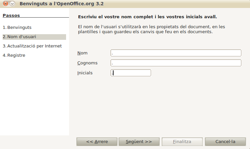
Task: Continue with the Següent button
Action: coord(139,142)
